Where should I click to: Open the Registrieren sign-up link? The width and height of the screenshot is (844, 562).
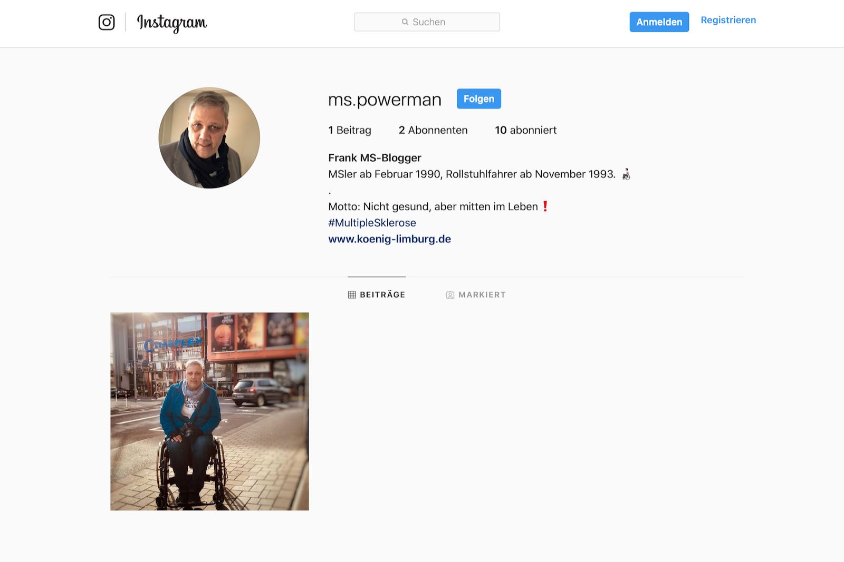(728, 20)
